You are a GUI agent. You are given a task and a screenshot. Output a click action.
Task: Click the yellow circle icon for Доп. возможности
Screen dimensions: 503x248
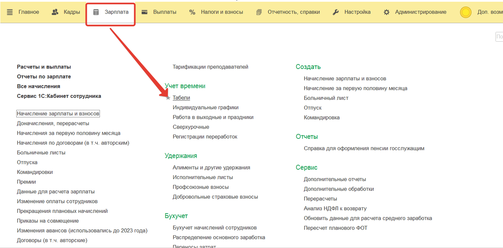466,12
